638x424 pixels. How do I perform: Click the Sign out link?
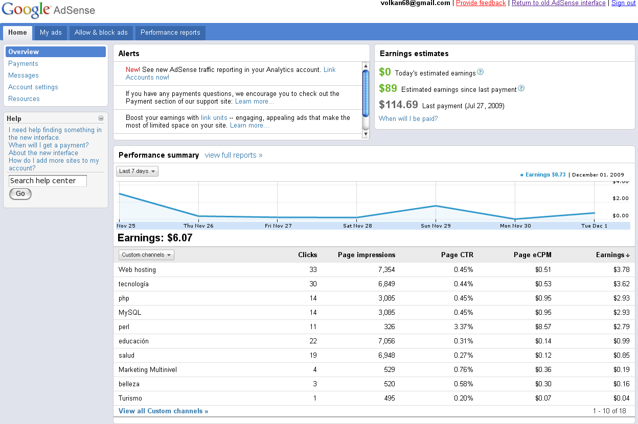point(624,3)
